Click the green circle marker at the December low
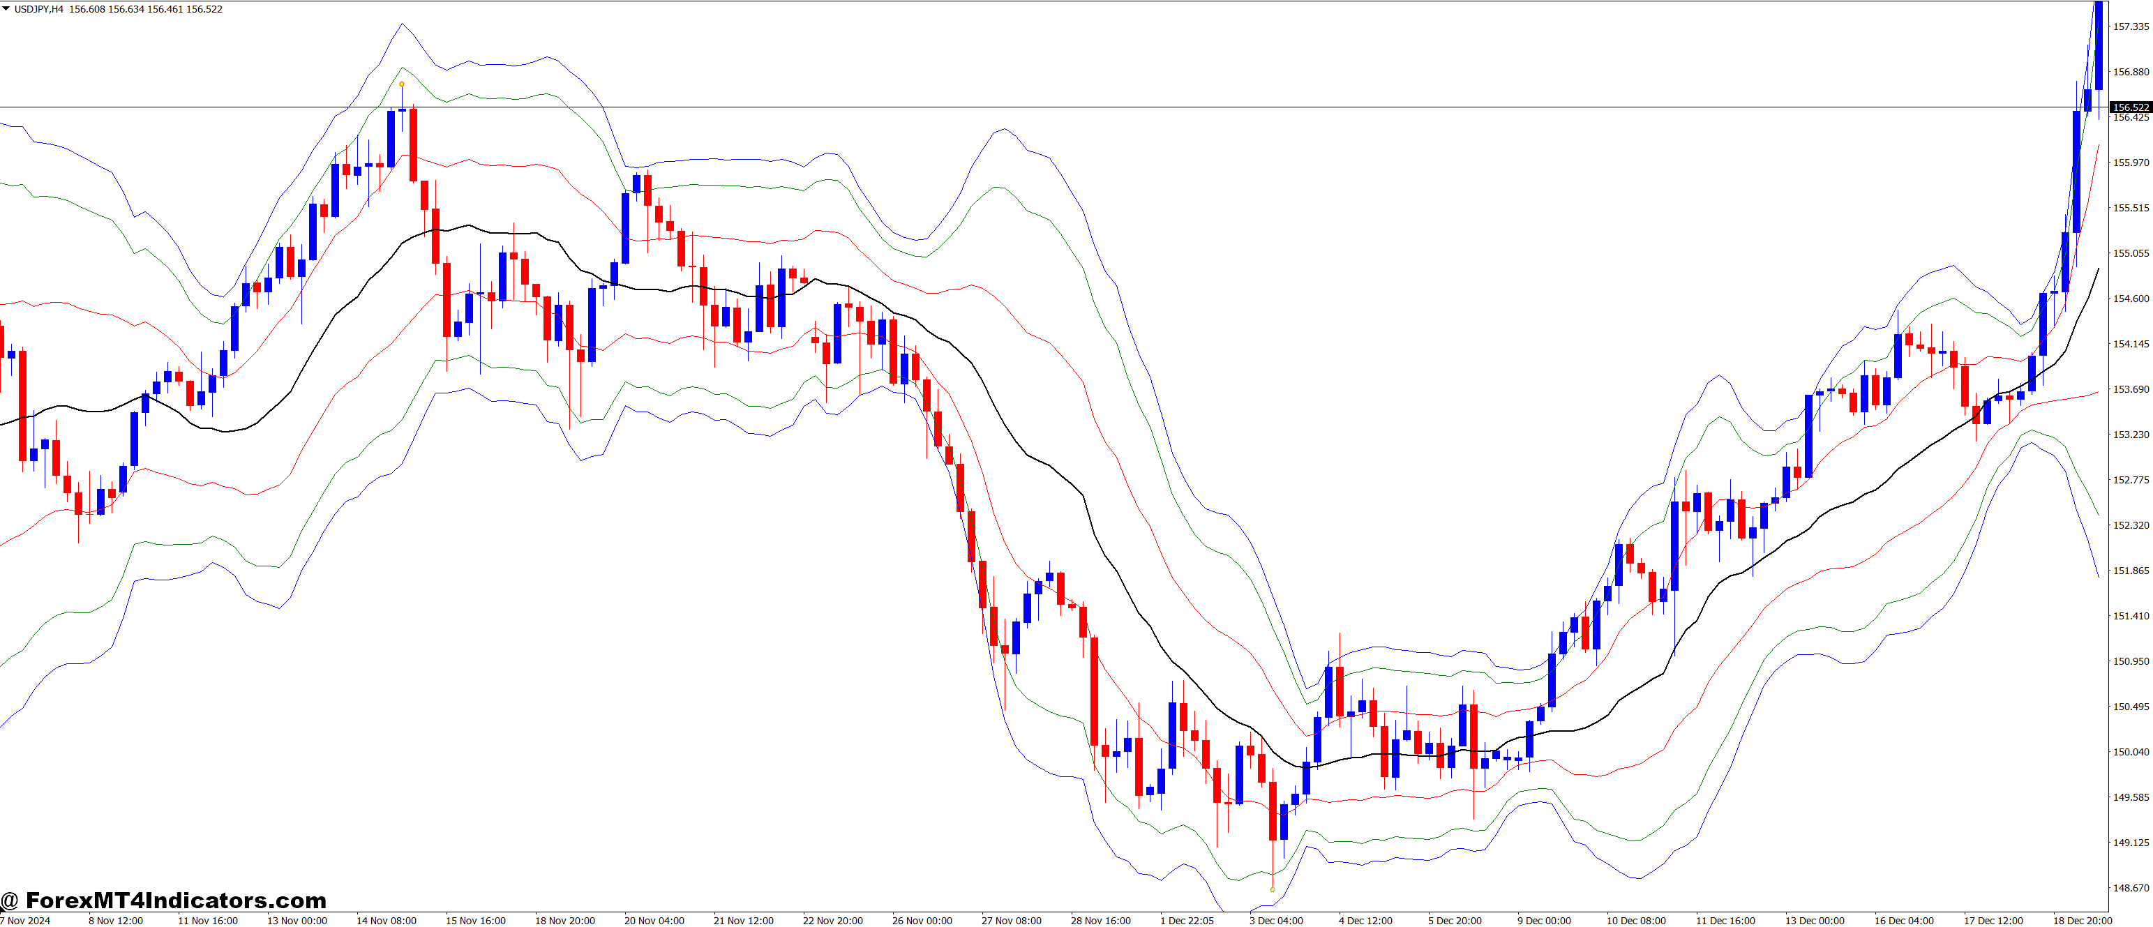Viewport: 2153px width, 927px height. [1273, 889]
